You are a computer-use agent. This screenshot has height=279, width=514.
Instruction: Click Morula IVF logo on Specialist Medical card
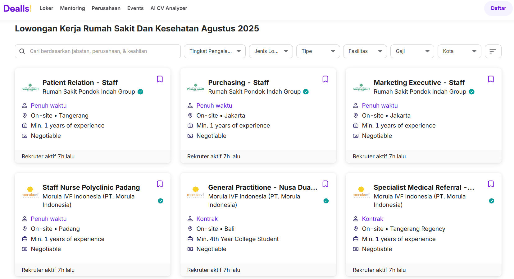(x=361, y=192)
